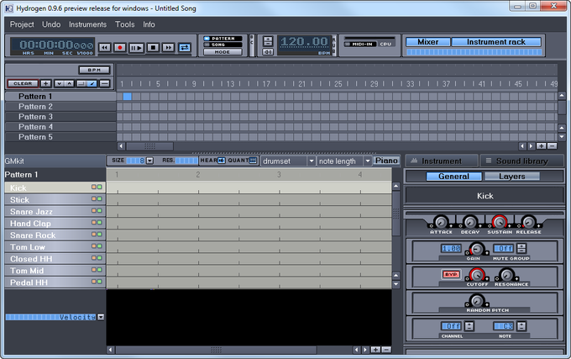The image size is (571, 359).
Task: Switch to the Instrument tab
Action: 442,161
